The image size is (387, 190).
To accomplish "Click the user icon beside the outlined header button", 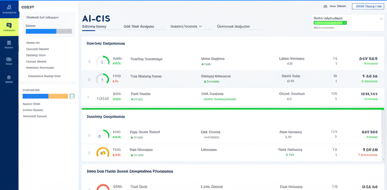I will pos(325,7).
